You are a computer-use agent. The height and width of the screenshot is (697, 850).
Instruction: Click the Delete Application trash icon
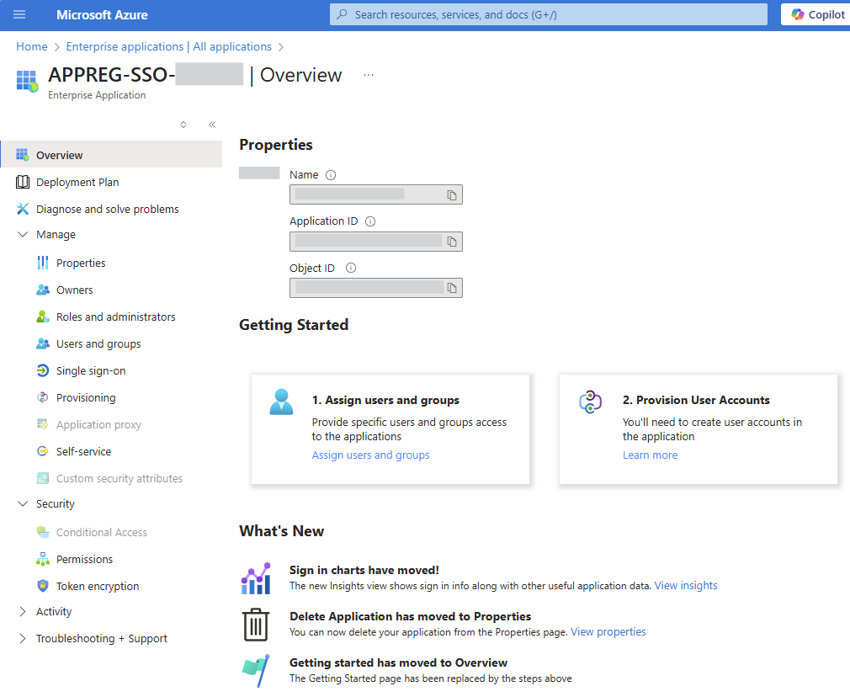coord(256,625)
